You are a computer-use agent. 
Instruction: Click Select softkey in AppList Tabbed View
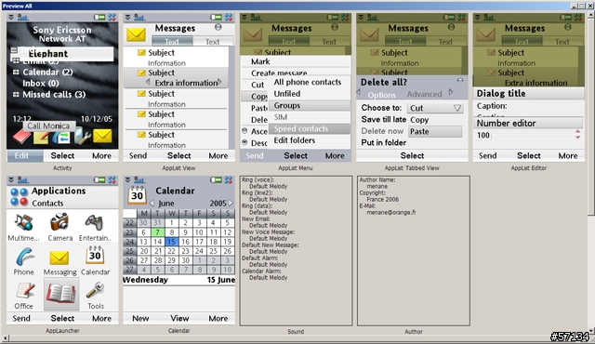coord(412,156)
